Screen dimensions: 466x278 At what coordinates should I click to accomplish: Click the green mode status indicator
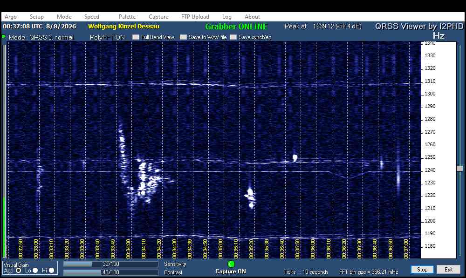click(x=3, y=36)
